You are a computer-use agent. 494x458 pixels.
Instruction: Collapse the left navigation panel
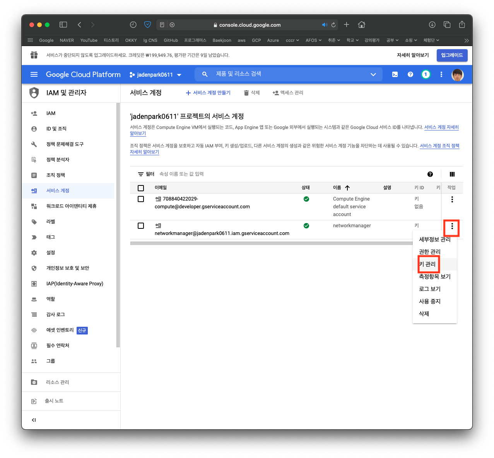coord(34,420)
